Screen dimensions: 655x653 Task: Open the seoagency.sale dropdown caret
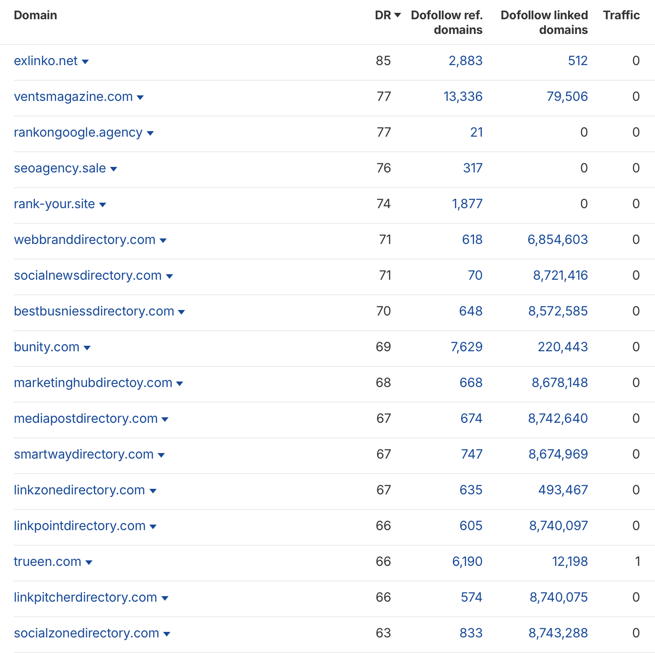pos(114,169)
